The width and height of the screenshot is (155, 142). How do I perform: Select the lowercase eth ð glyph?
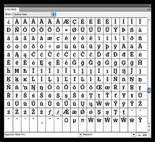pyautogui.click(x=132, y=38)
